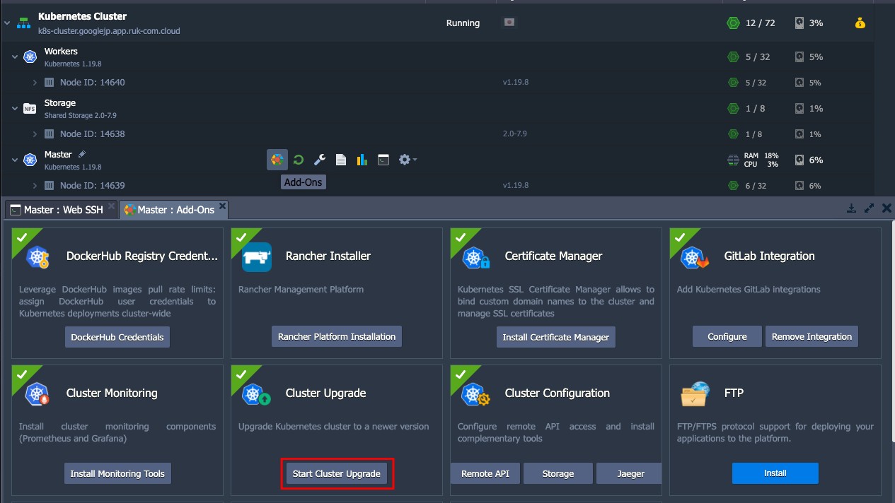Screen dimensions: 895x503
Task: Click Install Monitoring Tools
Action: click(117, 473)
